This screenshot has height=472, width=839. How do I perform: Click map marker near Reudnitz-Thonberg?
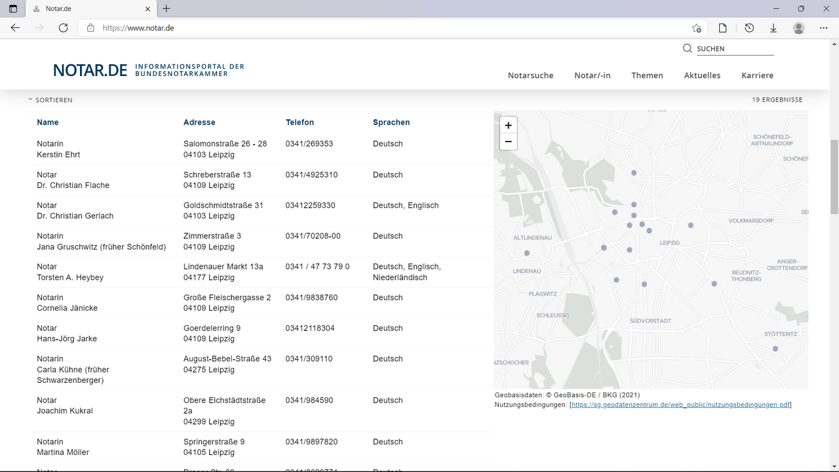coord(714,284)
